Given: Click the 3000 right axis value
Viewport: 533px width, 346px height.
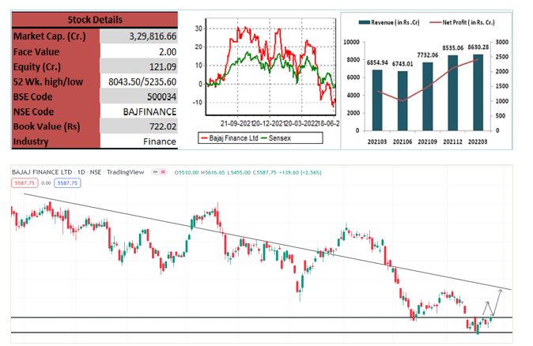Looking at the screenshot, I should [502, 42].
